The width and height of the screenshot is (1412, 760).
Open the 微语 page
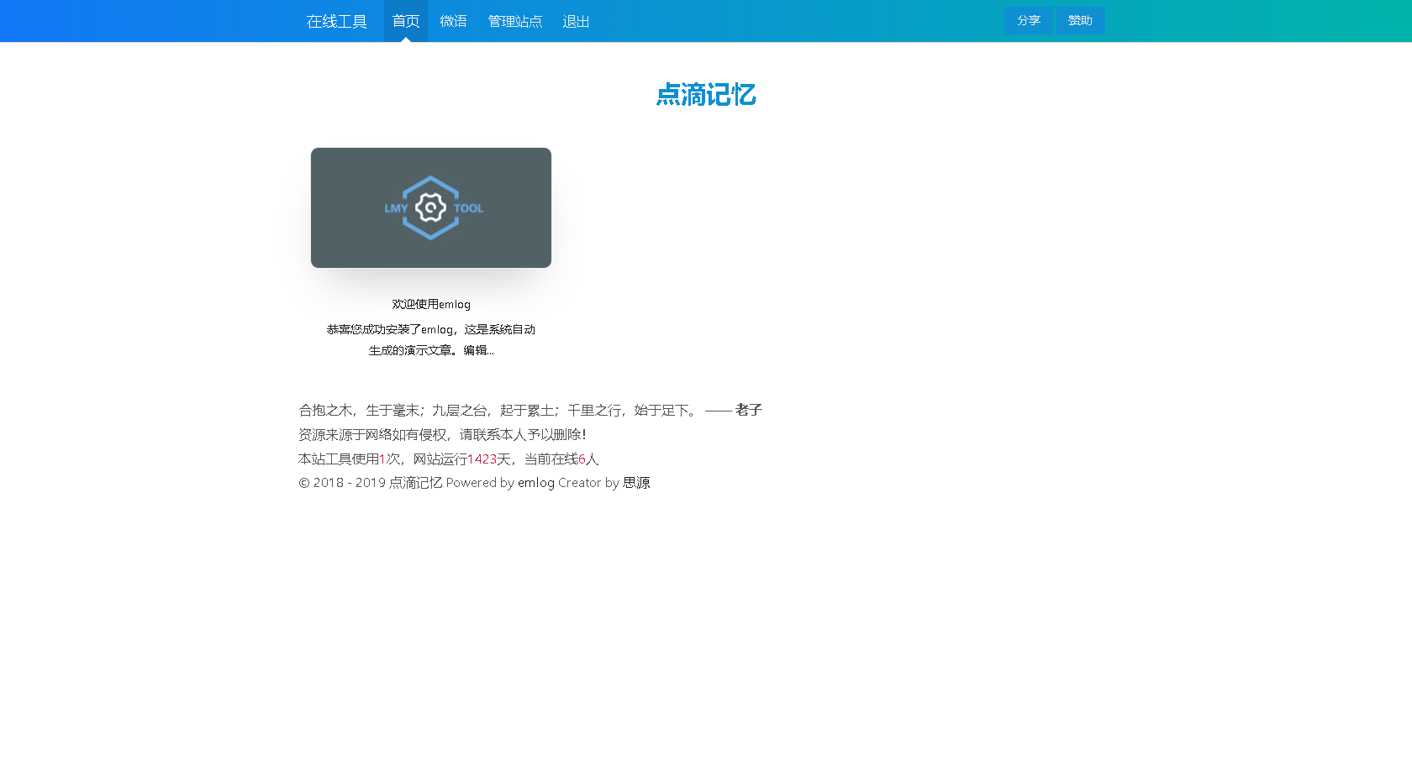click(453, 21)
